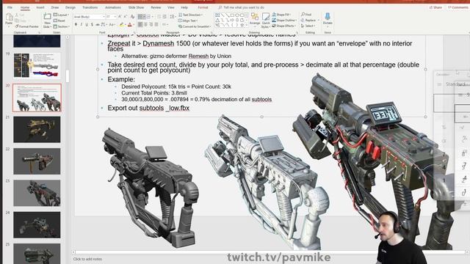Viewport: 470px width, 264px height.
Task: Open the Format contextual tab
Action: click(x=203, y=7)
